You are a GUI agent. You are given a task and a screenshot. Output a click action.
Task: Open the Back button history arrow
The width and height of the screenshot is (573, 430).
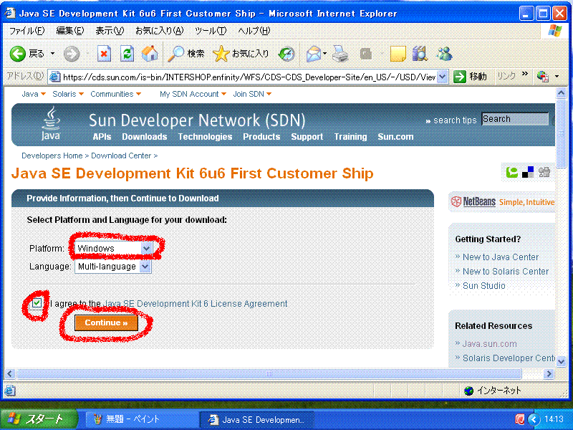click(x=52, y=54)
